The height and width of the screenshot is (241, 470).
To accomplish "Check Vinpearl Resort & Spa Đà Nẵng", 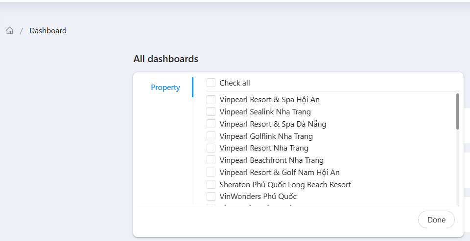I will pyautogui.click(x=211, y=124).
